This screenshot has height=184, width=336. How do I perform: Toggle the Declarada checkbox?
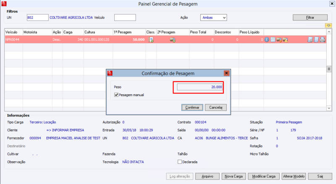tap(180, 162)
